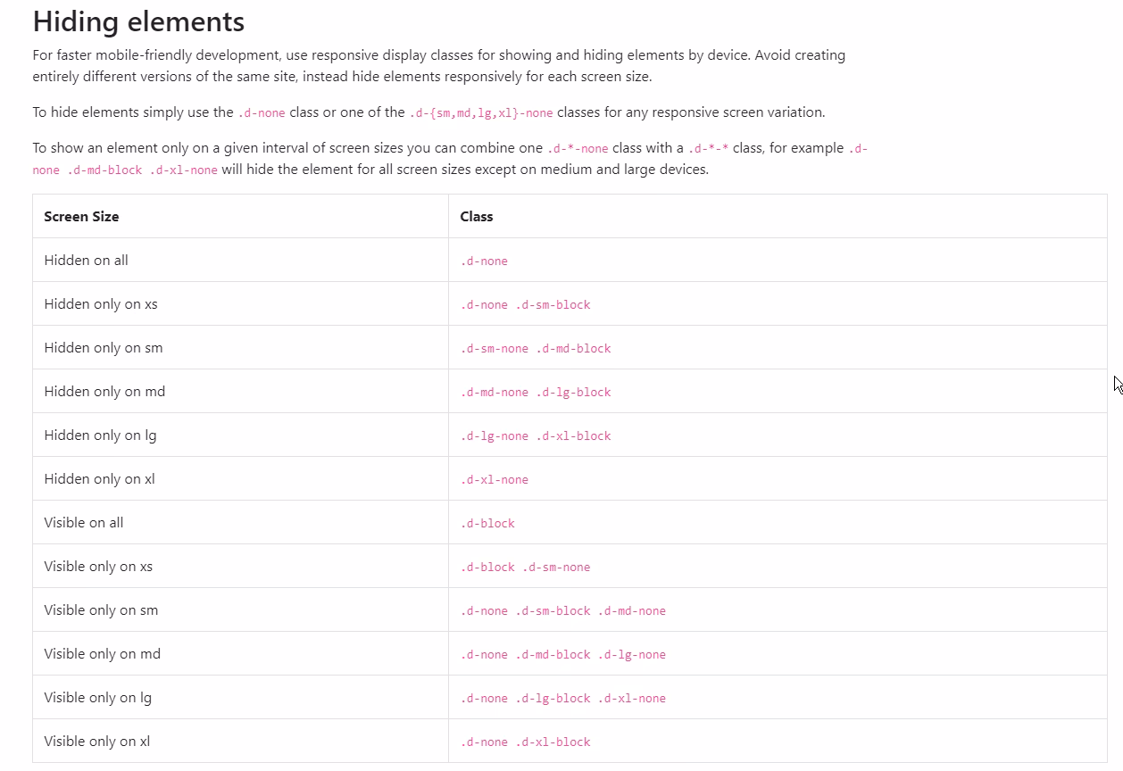Click the .d-lg-none .d-xl-block class pair
Screen dimensions: 1123x771
click(x=536, y=435)
